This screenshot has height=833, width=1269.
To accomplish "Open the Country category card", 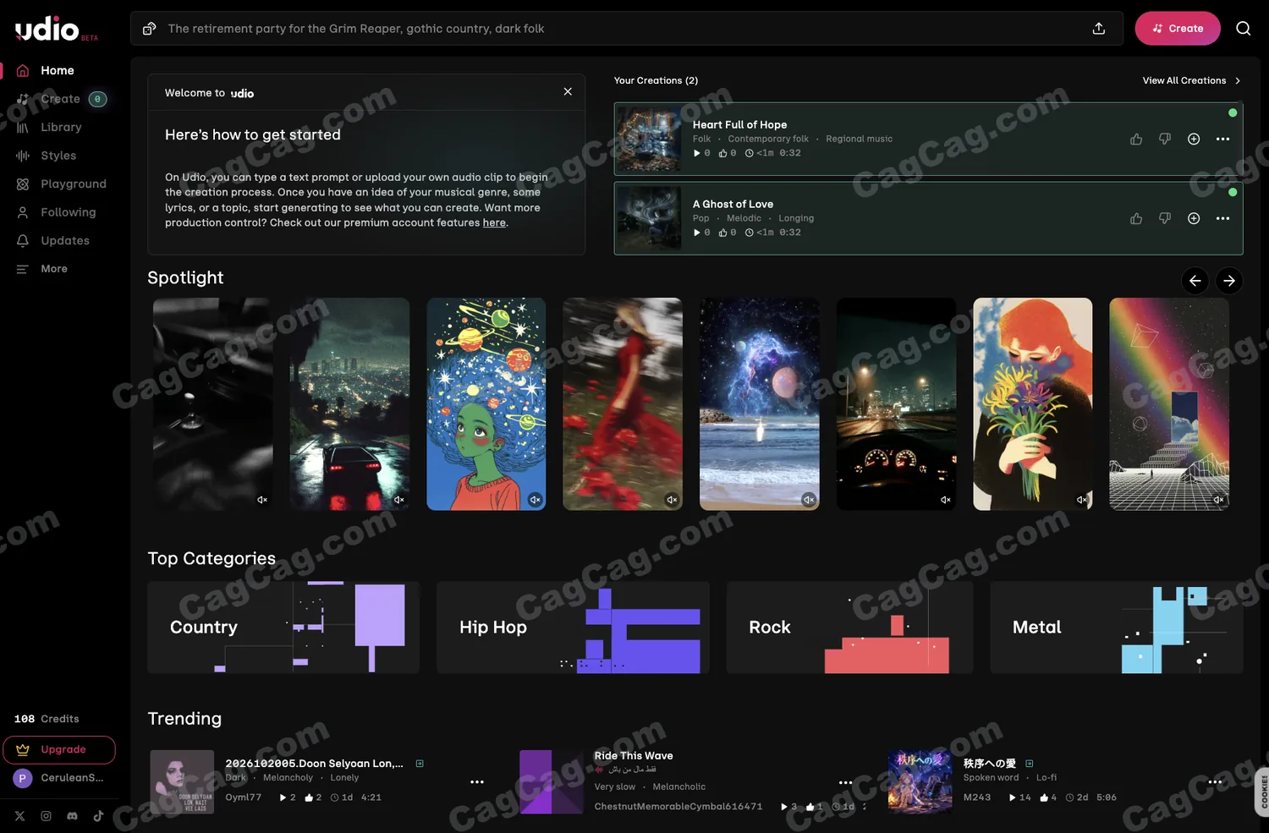I will 283,627.
